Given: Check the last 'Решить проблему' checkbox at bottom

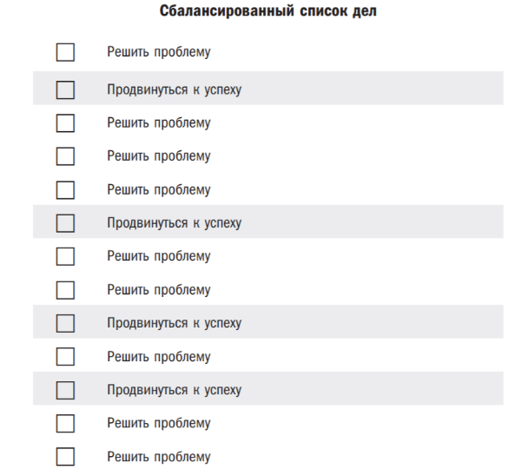Looking at the screenshot, I should pos(65,457).
